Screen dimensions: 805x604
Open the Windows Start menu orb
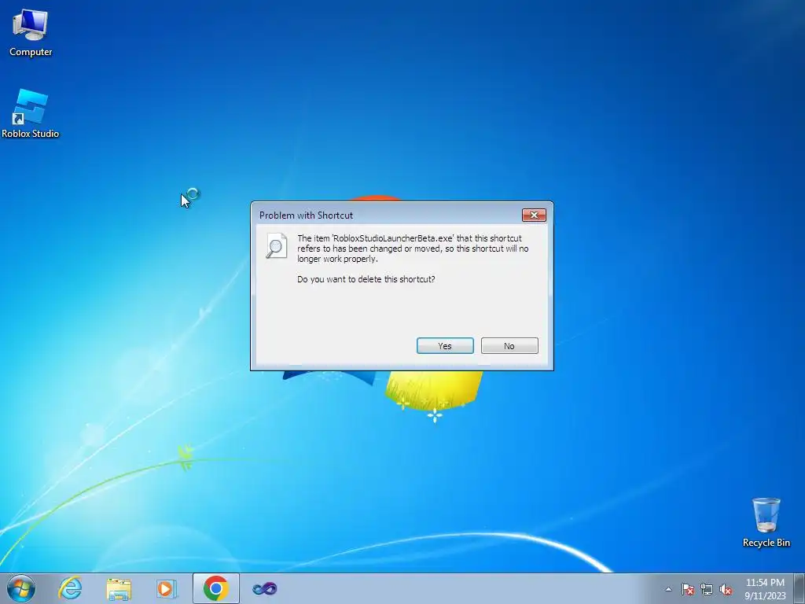click(21, 588)
